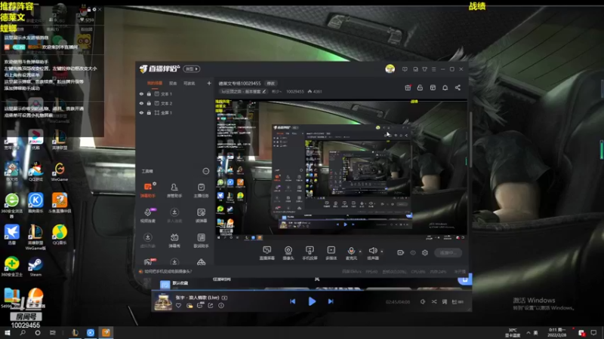Image resolution: width=604 pixels, height=339 pixels.
Task: Toggle visibility of 全屏 1 source
Action: (x=141, y=112)
